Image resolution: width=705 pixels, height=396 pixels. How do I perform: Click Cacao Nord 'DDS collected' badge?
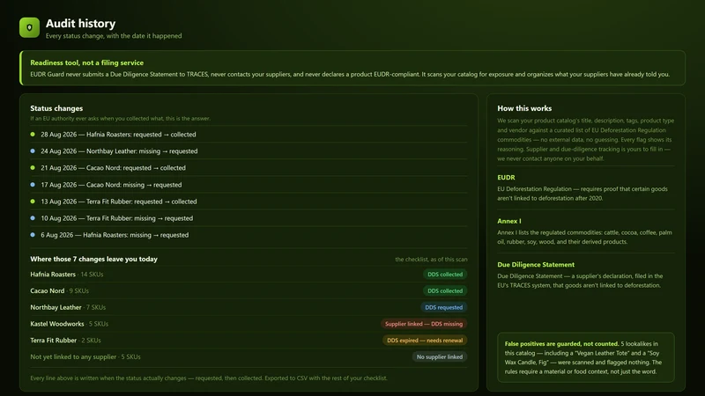click(x=445, y=291)
